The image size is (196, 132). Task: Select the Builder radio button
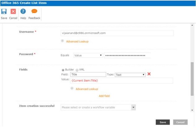tap(63, 70)
